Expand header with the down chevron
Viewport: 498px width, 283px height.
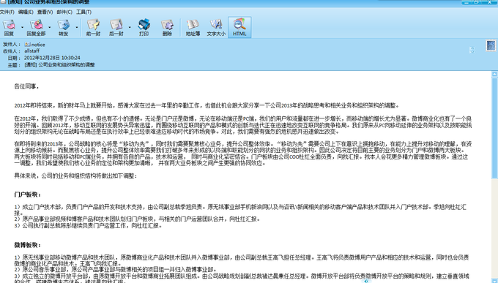(472, 52)
